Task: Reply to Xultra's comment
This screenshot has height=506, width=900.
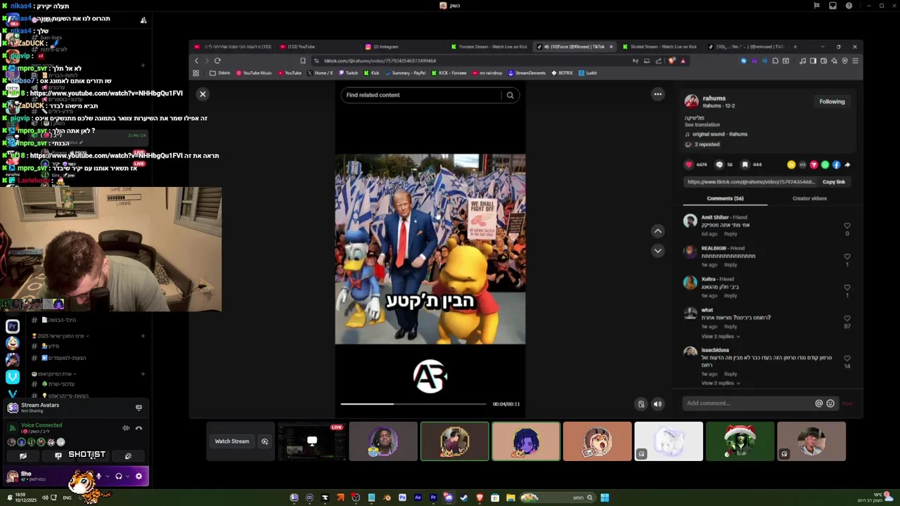Action: pos(731,296)
